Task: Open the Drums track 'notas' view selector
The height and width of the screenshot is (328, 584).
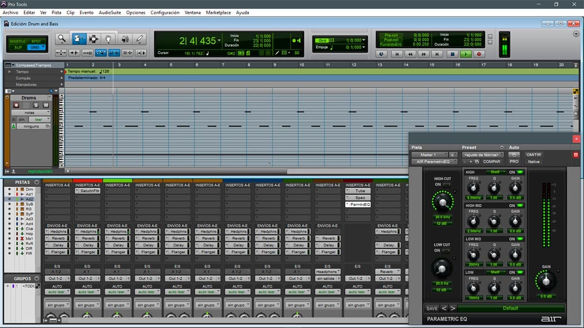Action: 31,112
